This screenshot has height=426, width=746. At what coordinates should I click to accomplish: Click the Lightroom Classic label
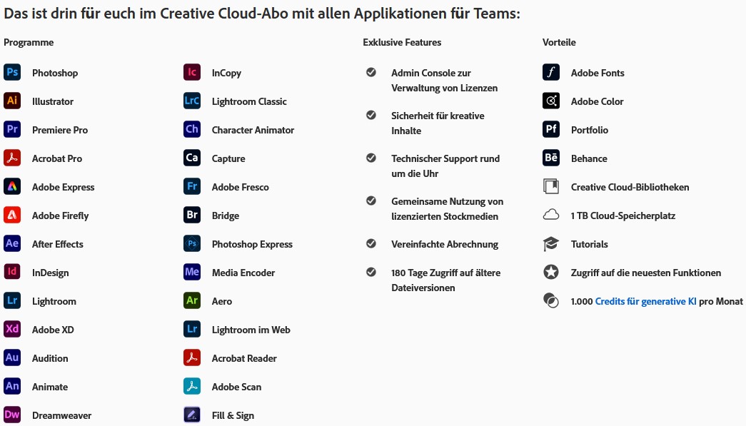point(249,101)
